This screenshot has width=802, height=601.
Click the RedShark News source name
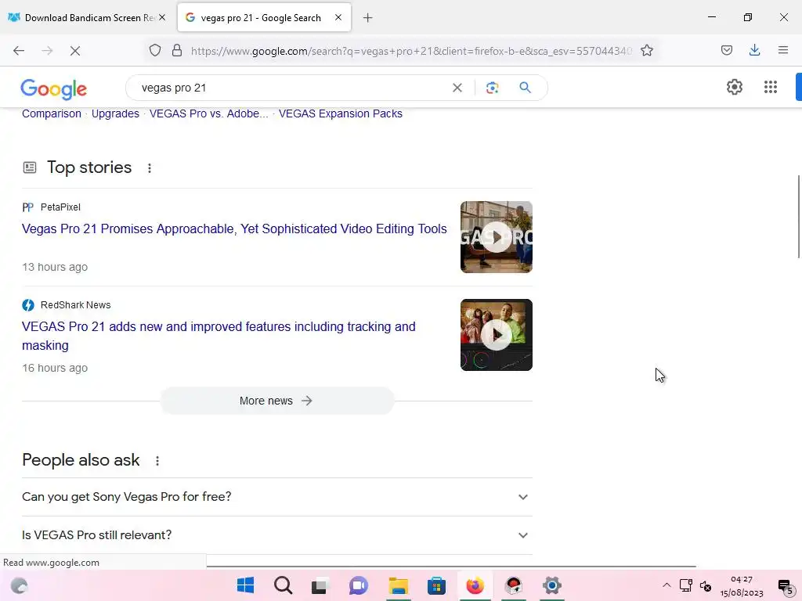[76, 305]
